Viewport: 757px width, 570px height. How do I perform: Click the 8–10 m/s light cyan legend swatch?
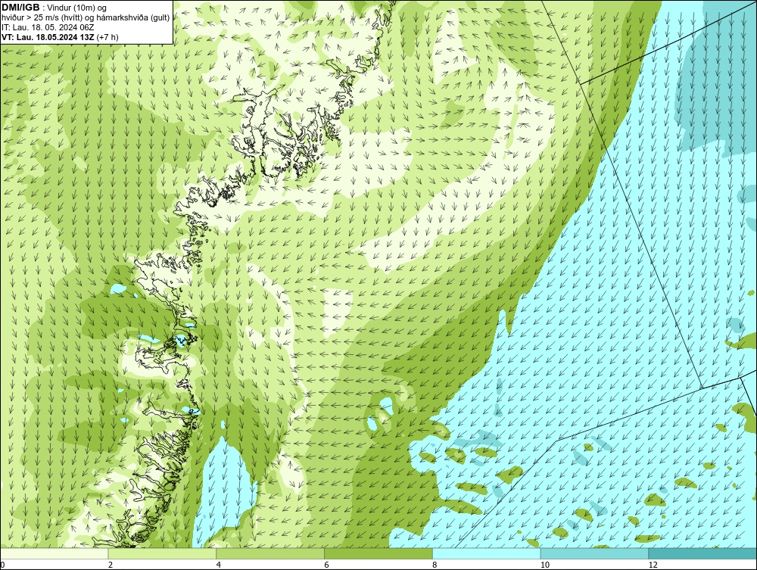pyautogui.click(x=487, y=553)
